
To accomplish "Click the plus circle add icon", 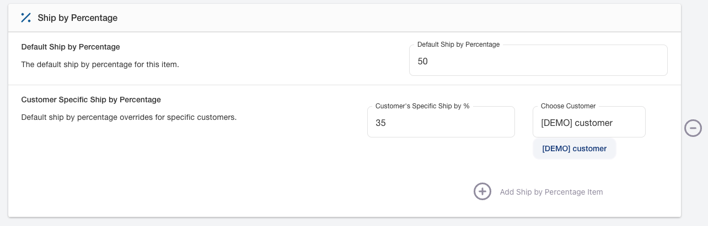I will point(482,191).
